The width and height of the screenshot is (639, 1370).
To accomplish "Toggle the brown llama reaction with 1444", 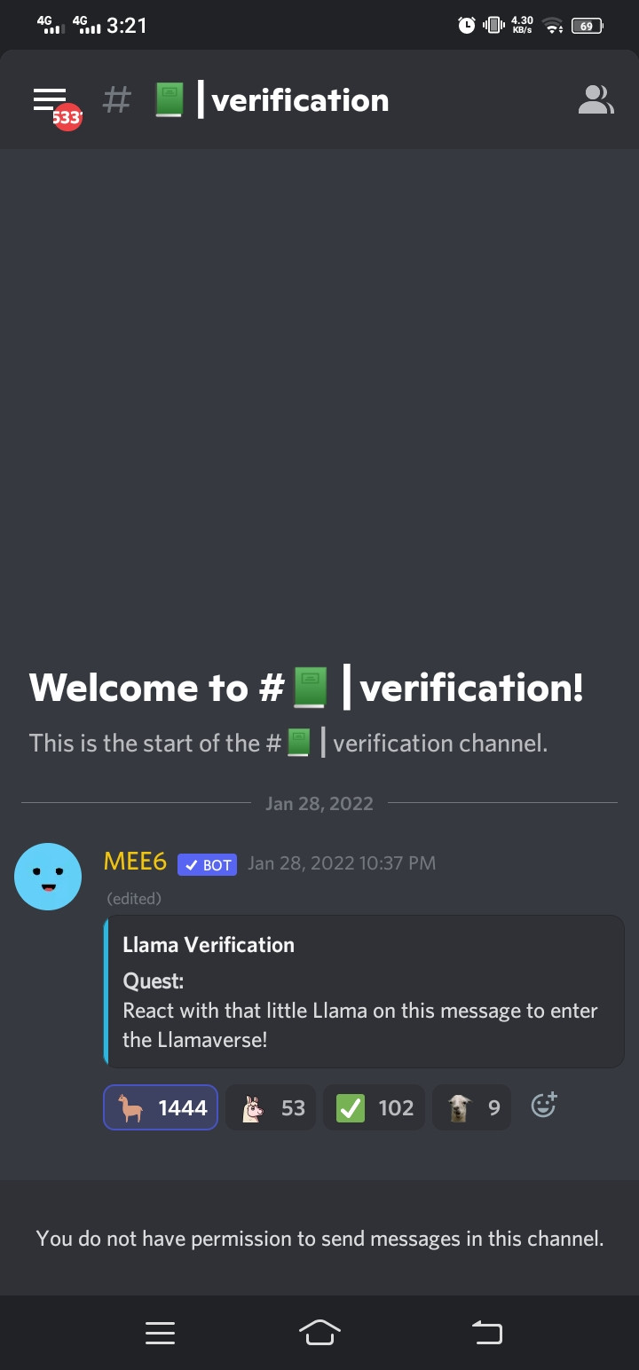I will click(x=161, y=1107).
